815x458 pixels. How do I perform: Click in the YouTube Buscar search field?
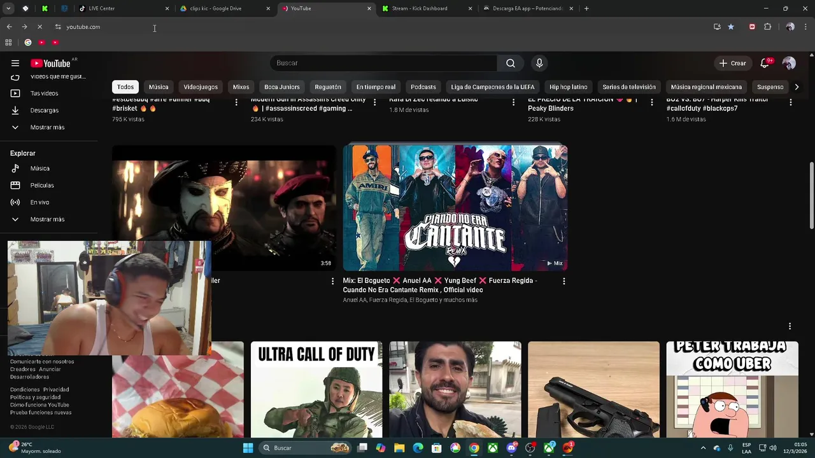tap(384, 63)
